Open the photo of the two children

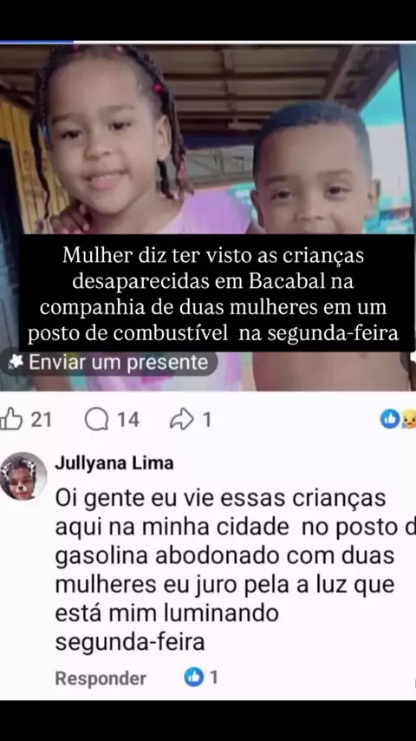[x=208, y=140]
